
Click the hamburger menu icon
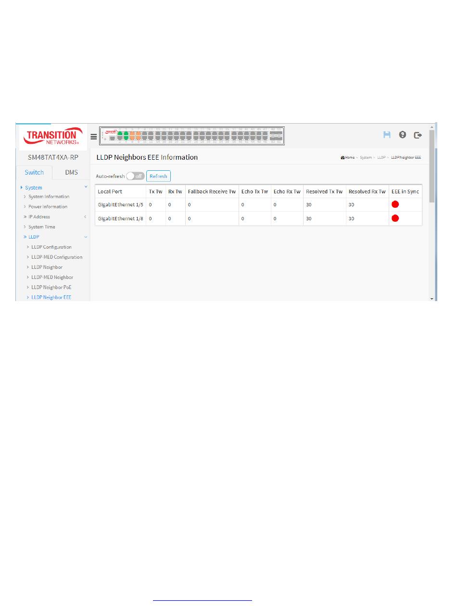click(94, 137)
